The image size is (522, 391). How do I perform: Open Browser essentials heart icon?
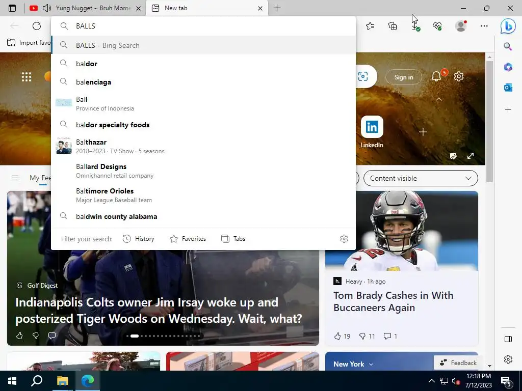437,26
